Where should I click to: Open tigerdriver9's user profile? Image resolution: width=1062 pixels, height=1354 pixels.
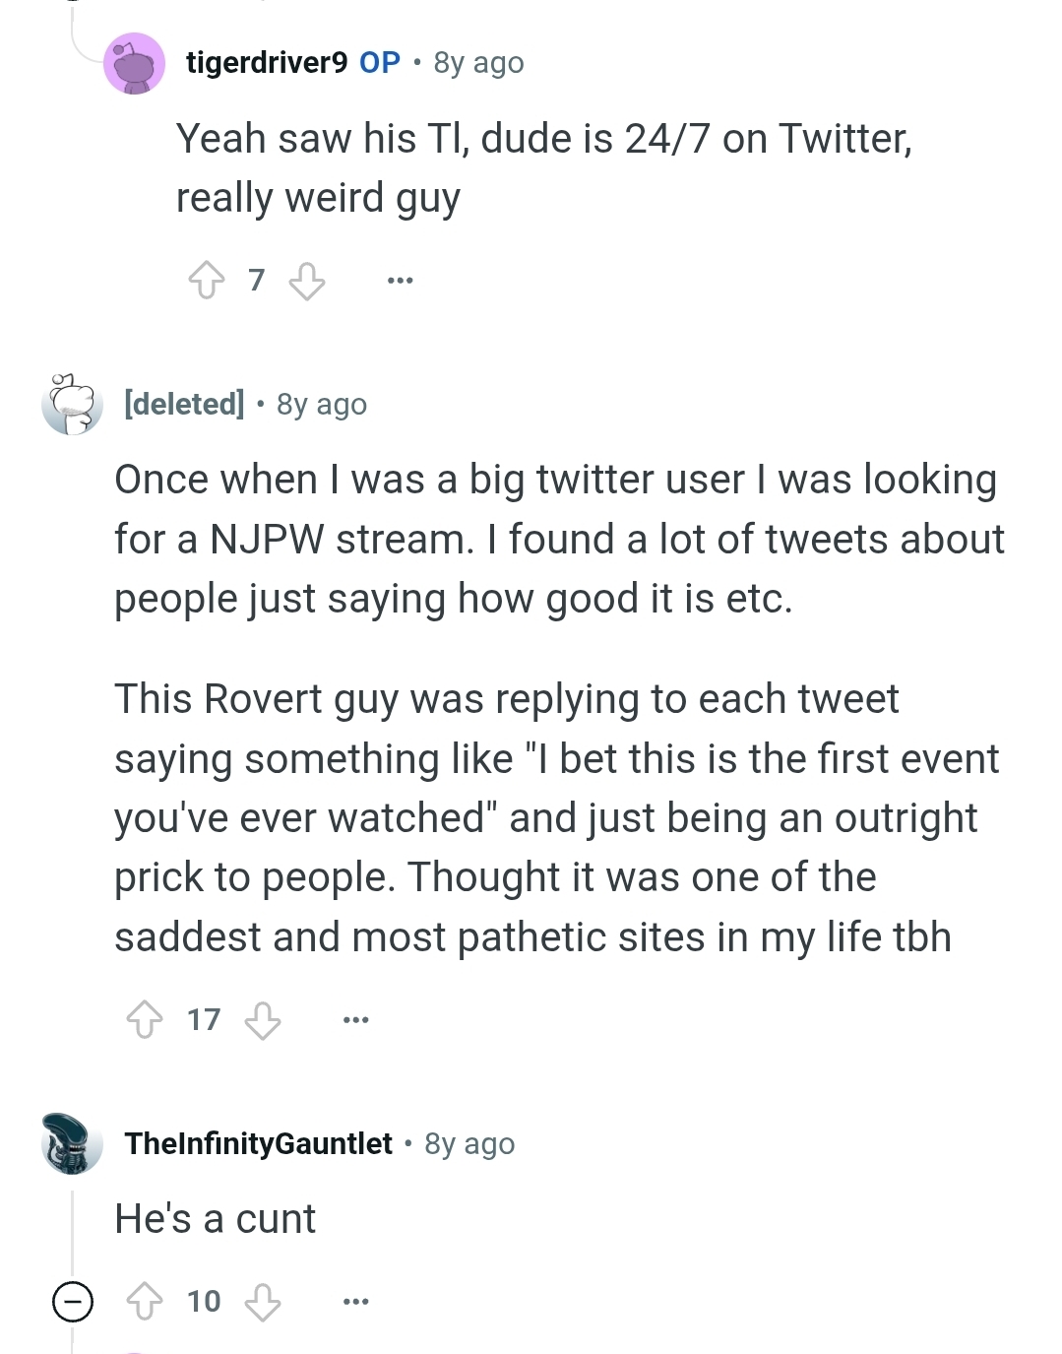coord(267,62)
